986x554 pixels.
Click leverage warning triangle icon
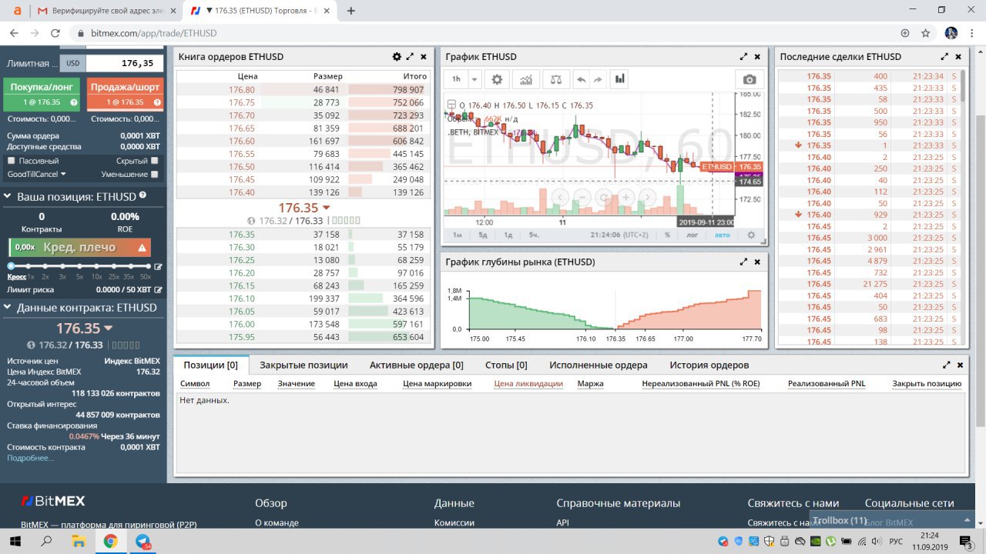[x=142, y=248]
